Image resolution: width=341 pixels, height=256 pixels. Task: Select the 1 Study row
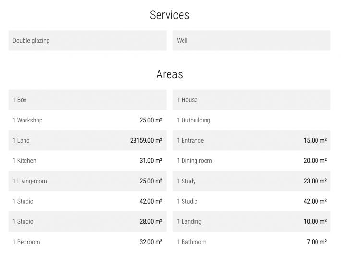(252, 181)
